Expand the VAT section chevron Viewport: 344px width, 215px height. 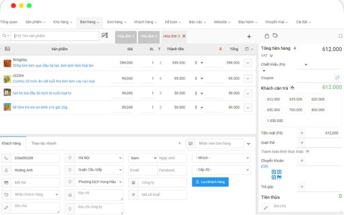tap(271, 55)
